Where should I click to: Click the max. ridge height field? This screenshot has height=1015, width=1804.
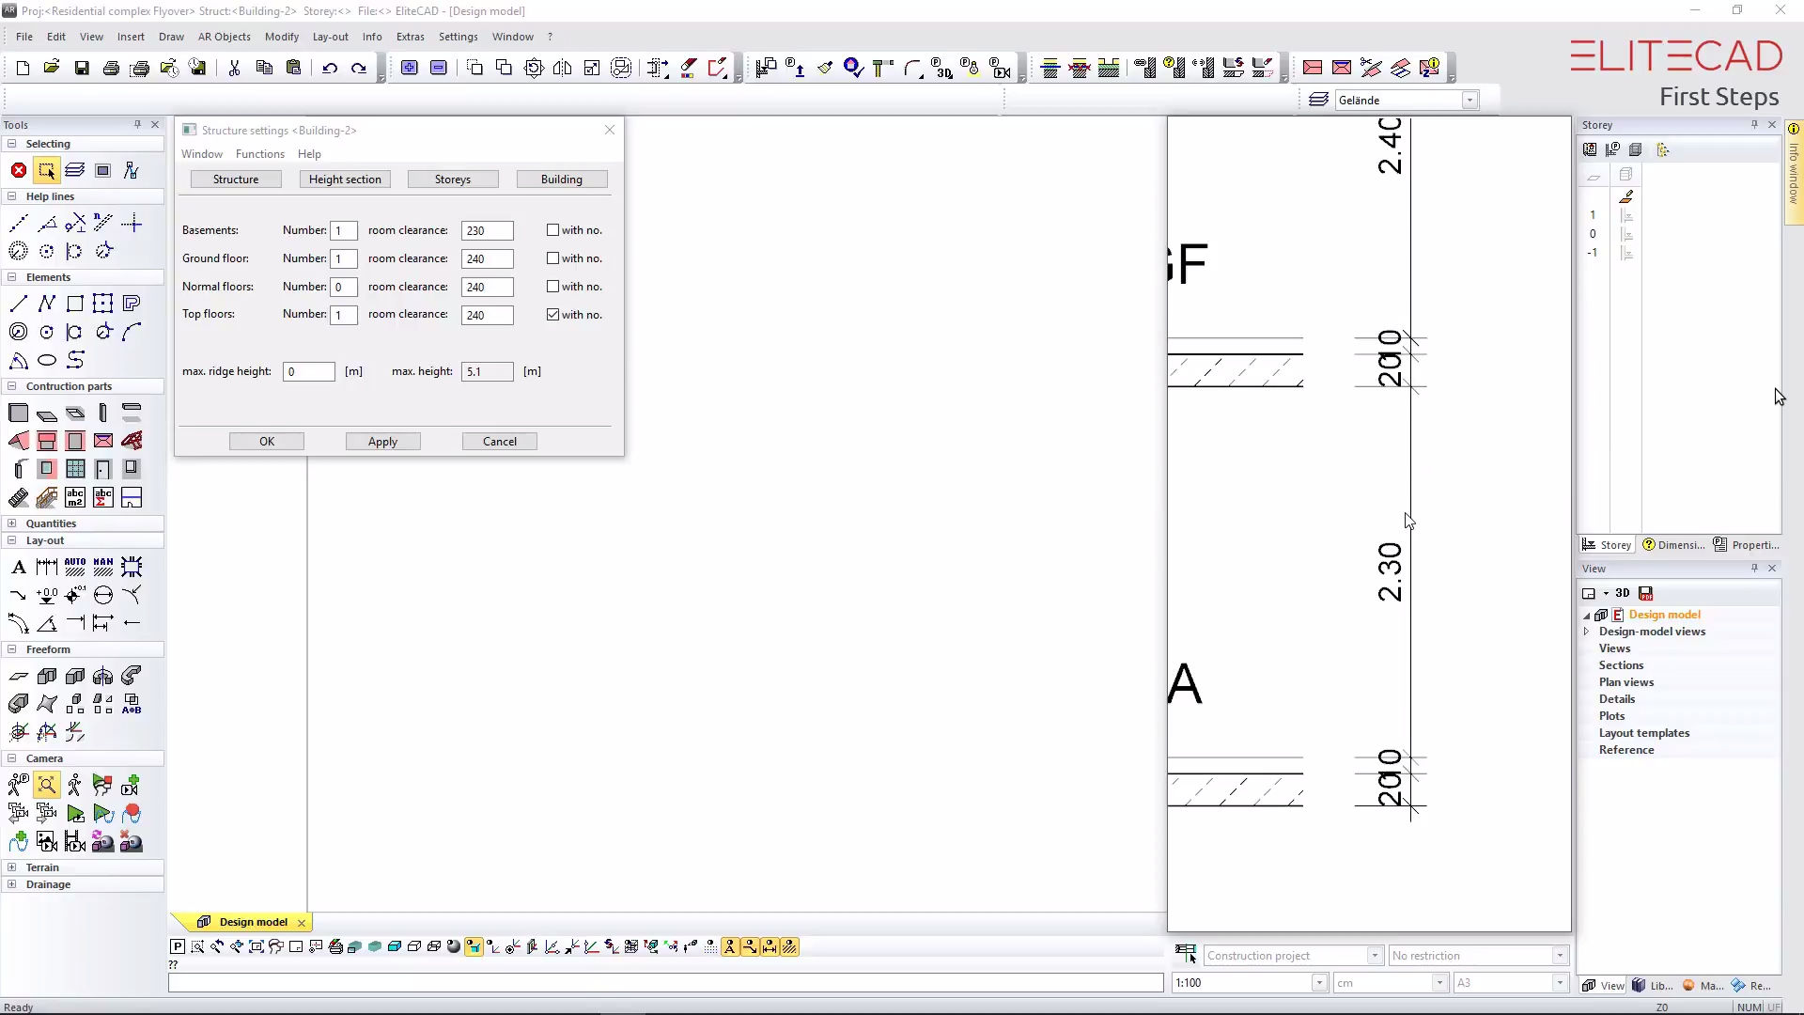309,372
